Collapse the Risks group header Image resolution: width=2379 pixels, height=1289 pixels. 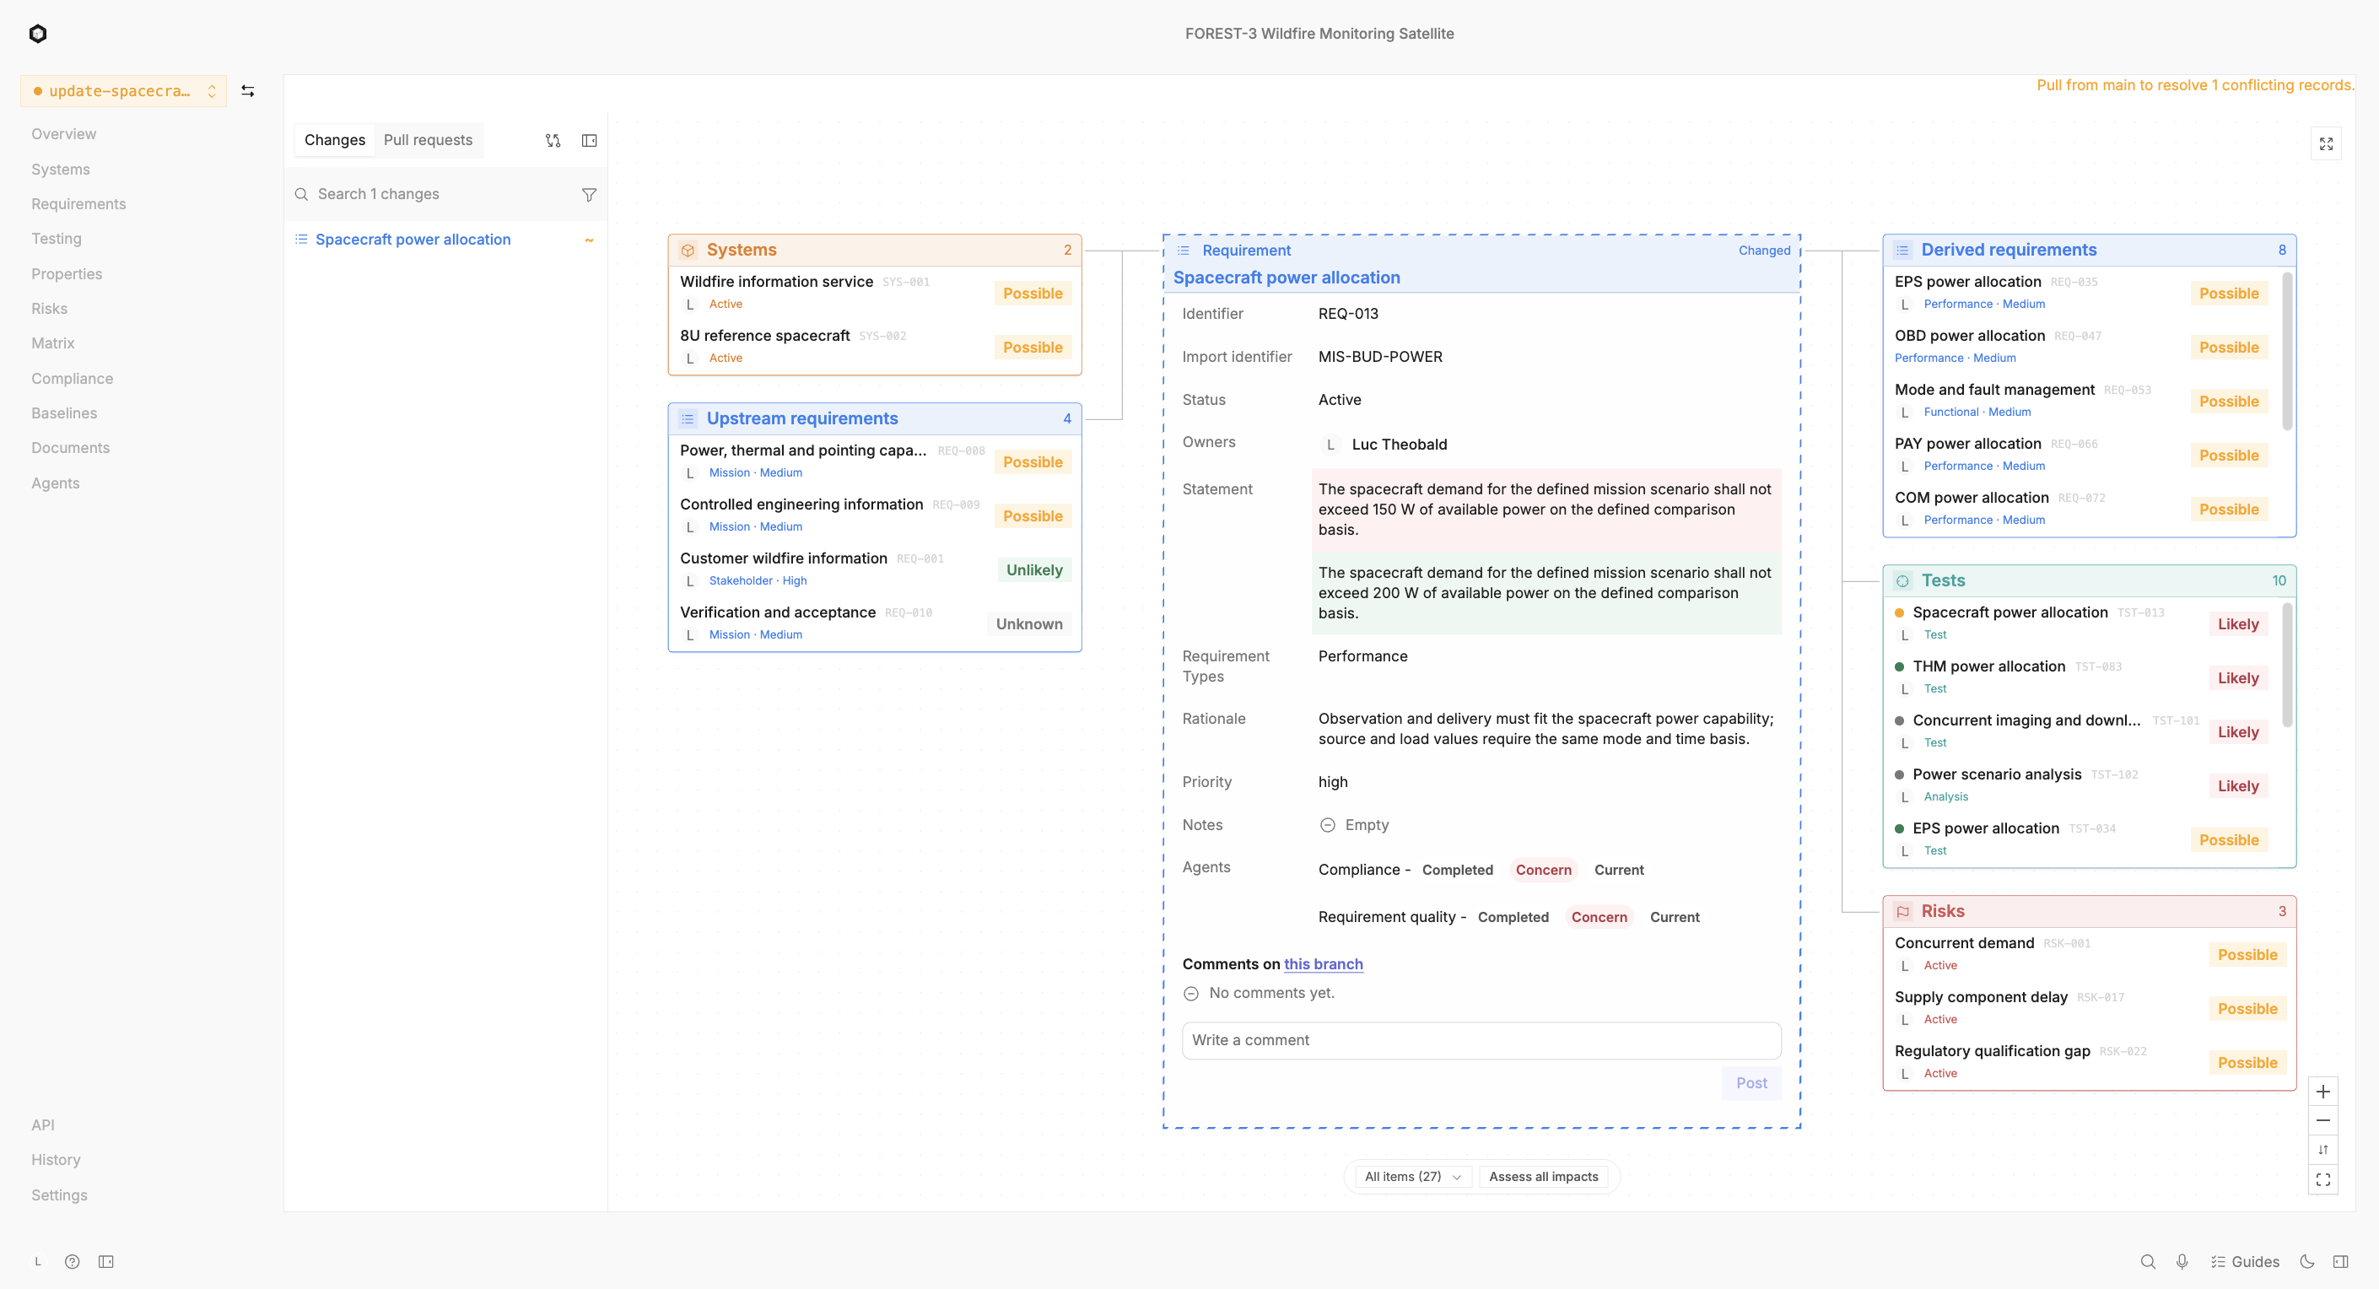pos(2089,911)
